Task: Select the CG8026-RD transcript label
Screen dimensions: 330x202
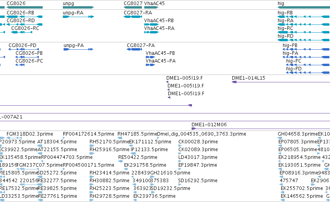Action: 21,21
